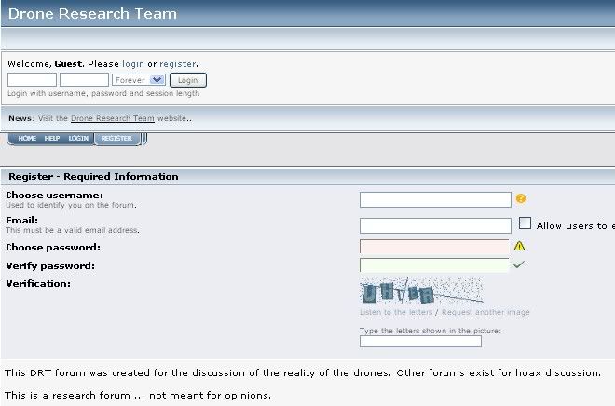Click 'Login with username, password and session length' text
The height and width of the screenshot is (406, 615).
click(x=103, y=93)
